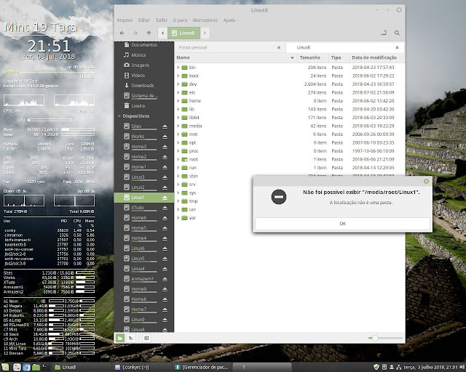Expand the boot folder row

[178, 76]
